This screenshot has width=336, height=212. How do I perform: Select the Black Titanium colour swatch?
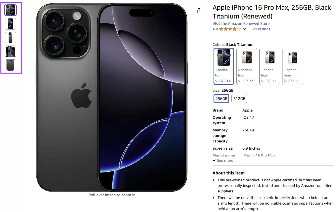point(224,66)
